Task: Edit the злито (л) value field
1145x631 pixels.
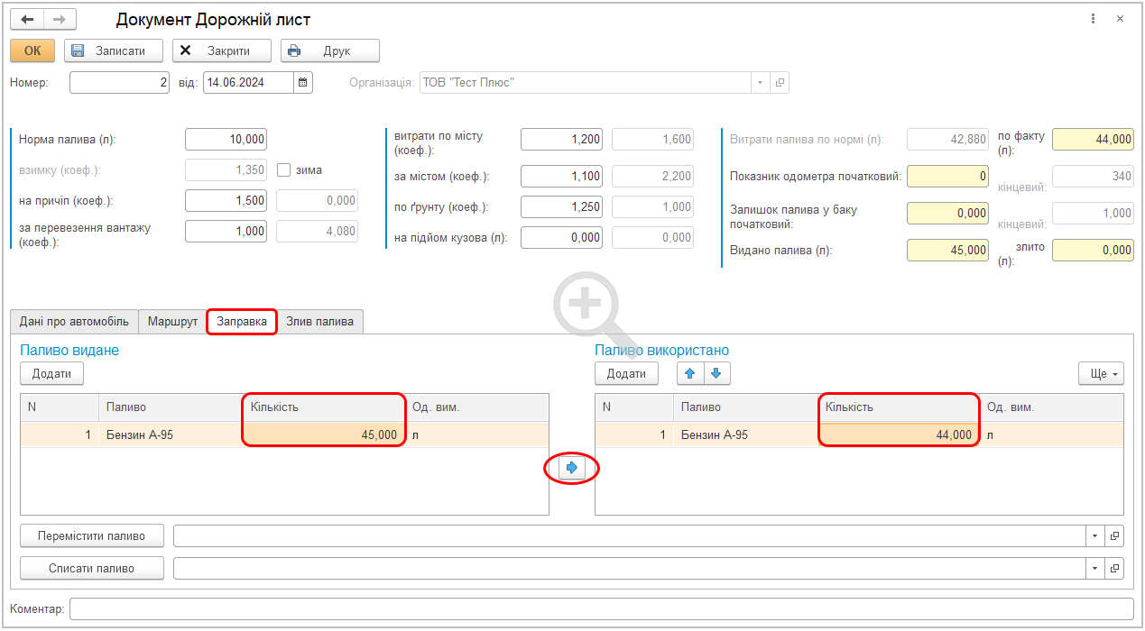Action: point(1093,250)
